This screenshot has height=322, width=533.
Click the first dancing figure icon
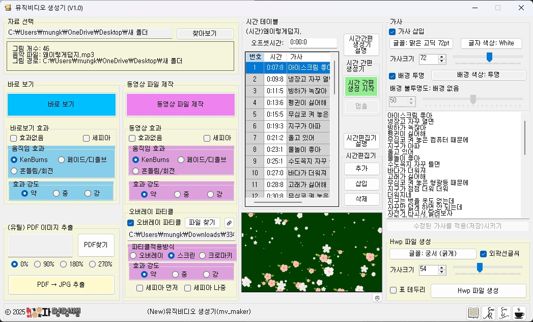tap(489, 312)
